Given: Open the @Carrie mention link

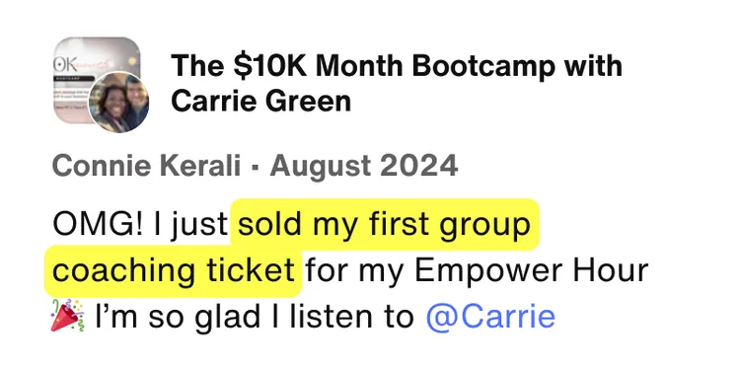Looking at the screenshot, I should (x=490, y=317).
